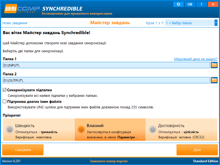220x165 pixels.
Task: Proceed with the 'Далі' button
Action: (x=197, y=150)
